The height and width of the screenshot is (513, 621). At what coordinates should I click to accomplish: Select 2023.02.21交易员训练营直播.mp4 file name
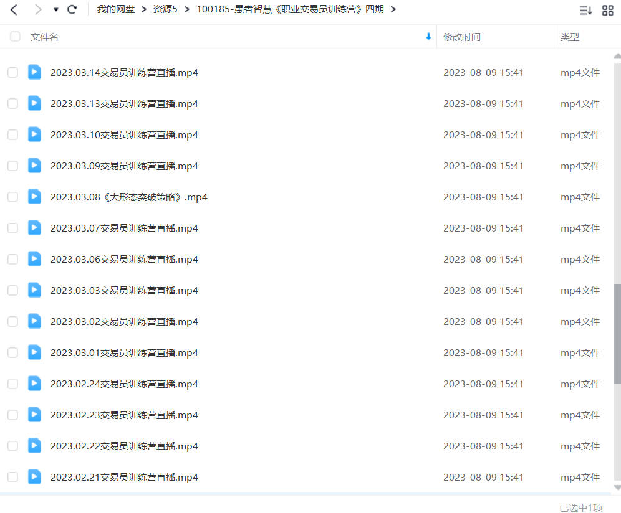pyautogui.click(x=124, y=477)
